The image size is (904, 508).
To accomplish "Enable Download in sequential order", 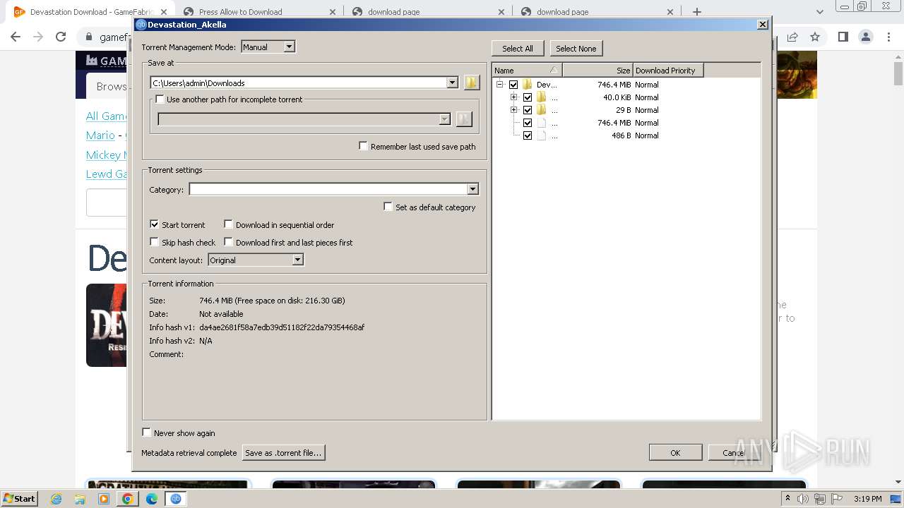I will [x=228, y=224].
